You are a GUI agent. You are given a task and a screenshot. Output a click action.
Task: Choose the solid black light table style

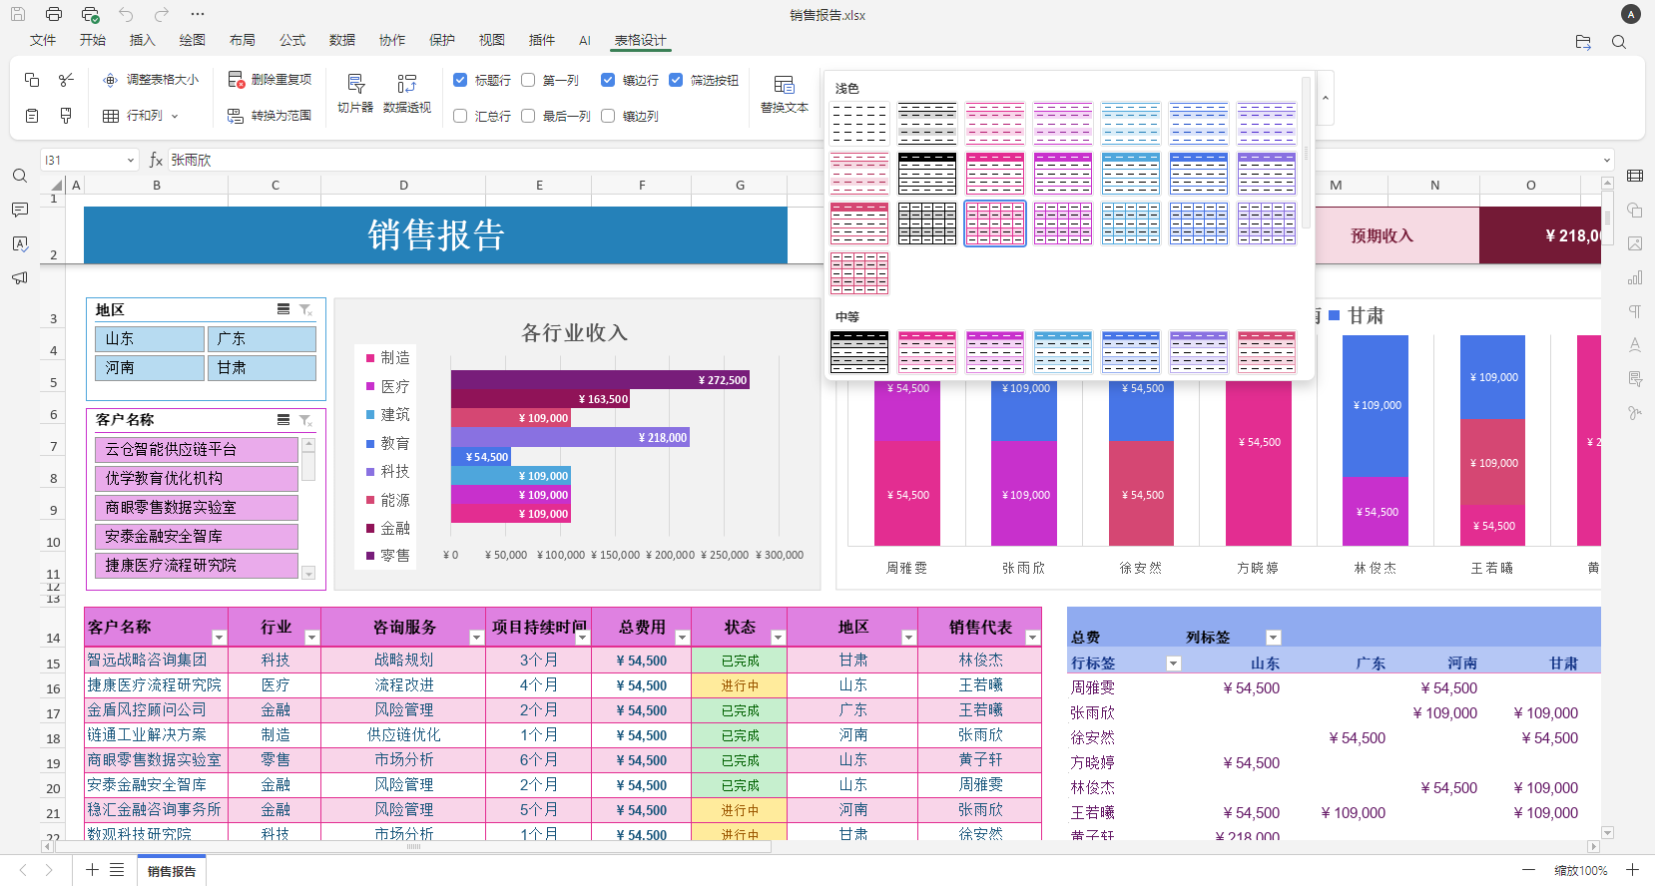point(927,174)
